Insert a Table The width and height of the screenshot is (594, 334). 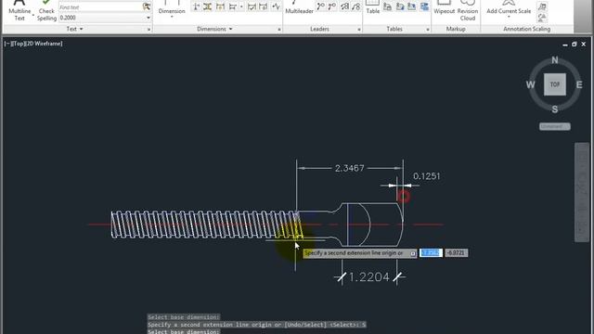pos(373,7)
